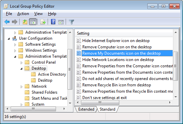183x124 pixels.
Task: Click folder icon beside Windows Settings
Action: click(21, 50)
